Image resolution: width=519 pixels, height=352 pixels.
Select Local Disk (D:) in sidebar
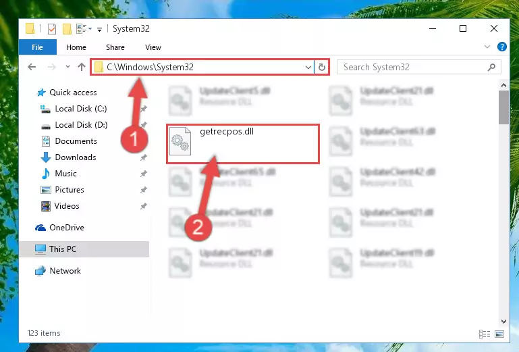pos(81,125)
